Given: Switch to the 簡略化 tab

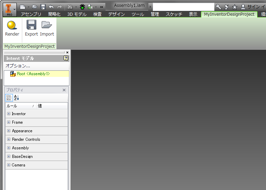Looking at the screenshot, I should point(54,14).
